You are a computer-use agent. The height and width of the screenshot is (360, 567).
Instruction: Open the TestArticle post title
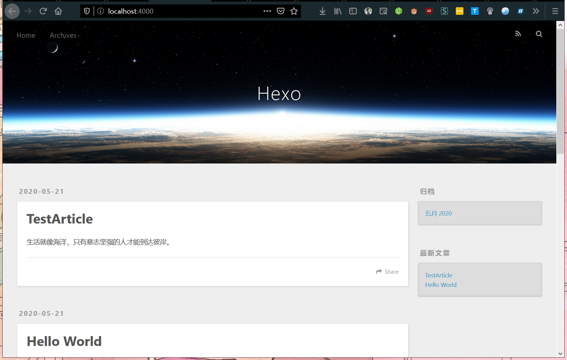60,219
